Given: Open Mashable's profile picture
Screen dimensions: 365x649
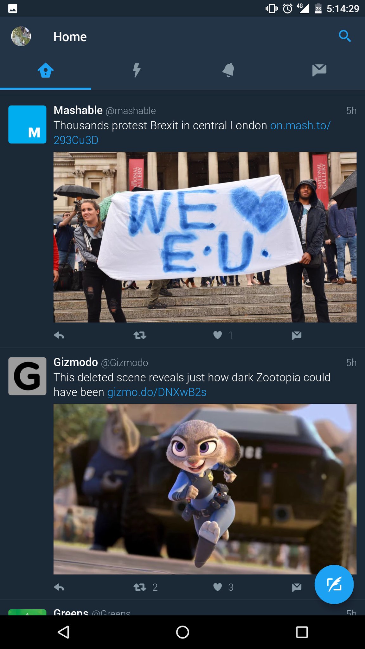Looking at the screenshot, I should (x=27, y=125).
